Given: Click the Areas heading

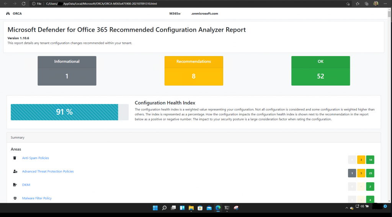Looking at the screenshot, I should [x=16, y=149].
